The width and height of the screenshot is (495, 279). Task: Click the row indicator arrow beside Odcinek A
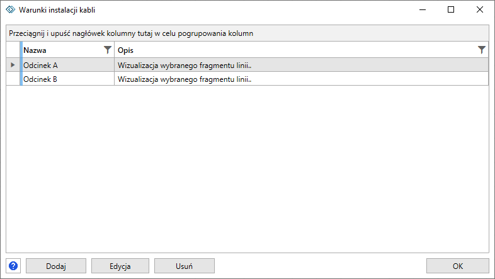[x=13, y=65]
